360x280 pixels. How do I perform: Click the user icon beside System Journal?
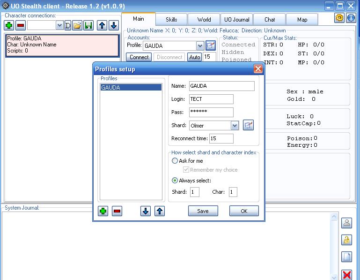[346, 223]
